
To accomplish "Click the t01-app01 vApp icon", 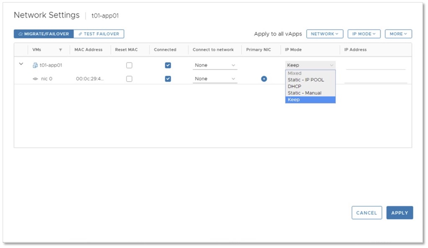I will 35,65.
